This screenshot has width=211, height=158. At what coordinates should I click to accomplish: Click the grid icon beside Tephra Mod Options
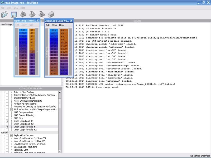(x=11, y=135)
